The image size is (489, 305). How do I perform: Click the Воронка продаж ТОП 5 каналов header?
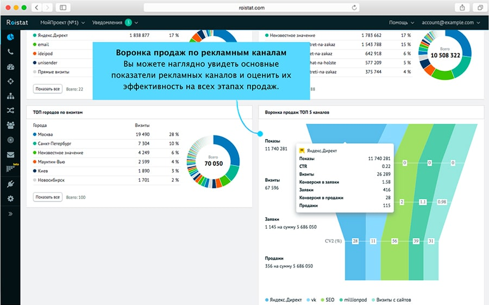point(297,112)
